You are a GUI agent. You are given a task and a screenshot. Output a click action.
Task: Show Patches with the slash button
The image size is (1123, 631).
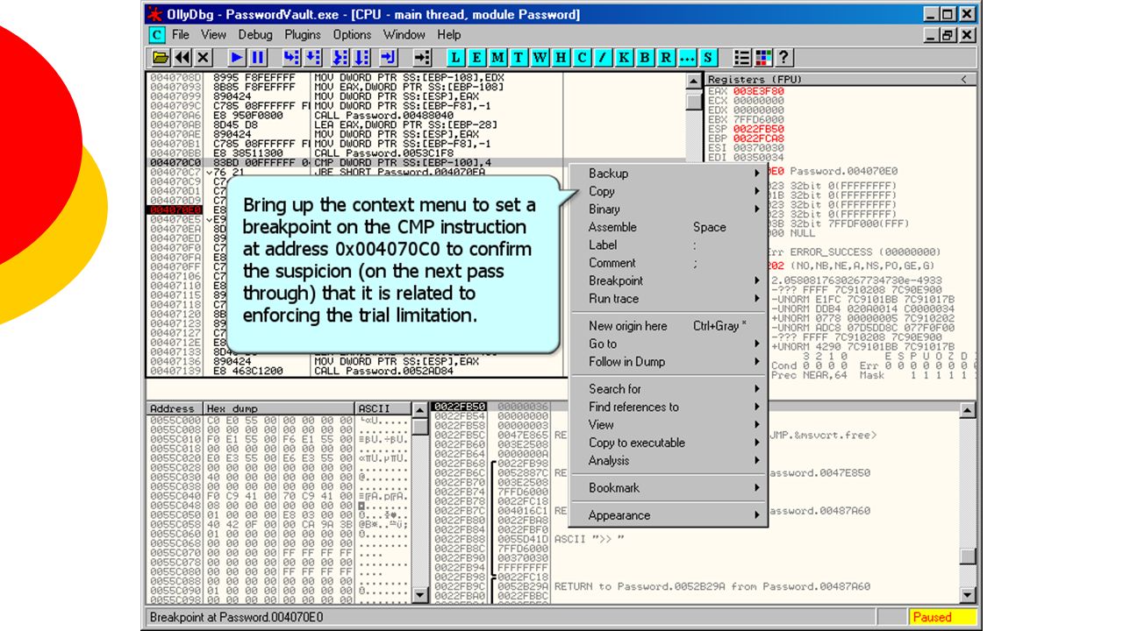604,58
